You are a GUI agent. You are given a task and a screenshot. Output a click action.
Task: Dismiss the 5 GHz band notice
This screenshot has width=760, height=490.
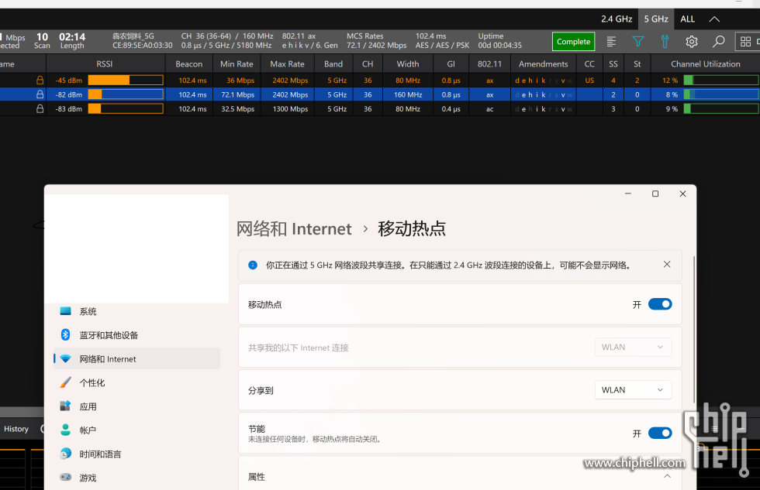point(667,264)
